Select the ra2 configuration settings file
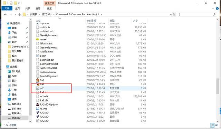 42,88
